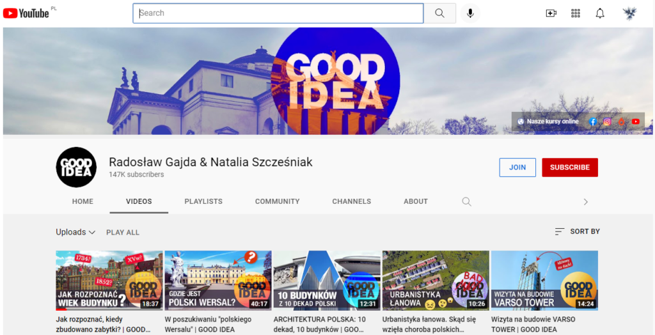This screenshot has height=335, width=655.
Task: Open the Urbanistyka łanowa thumbnail
Action: 436,281
